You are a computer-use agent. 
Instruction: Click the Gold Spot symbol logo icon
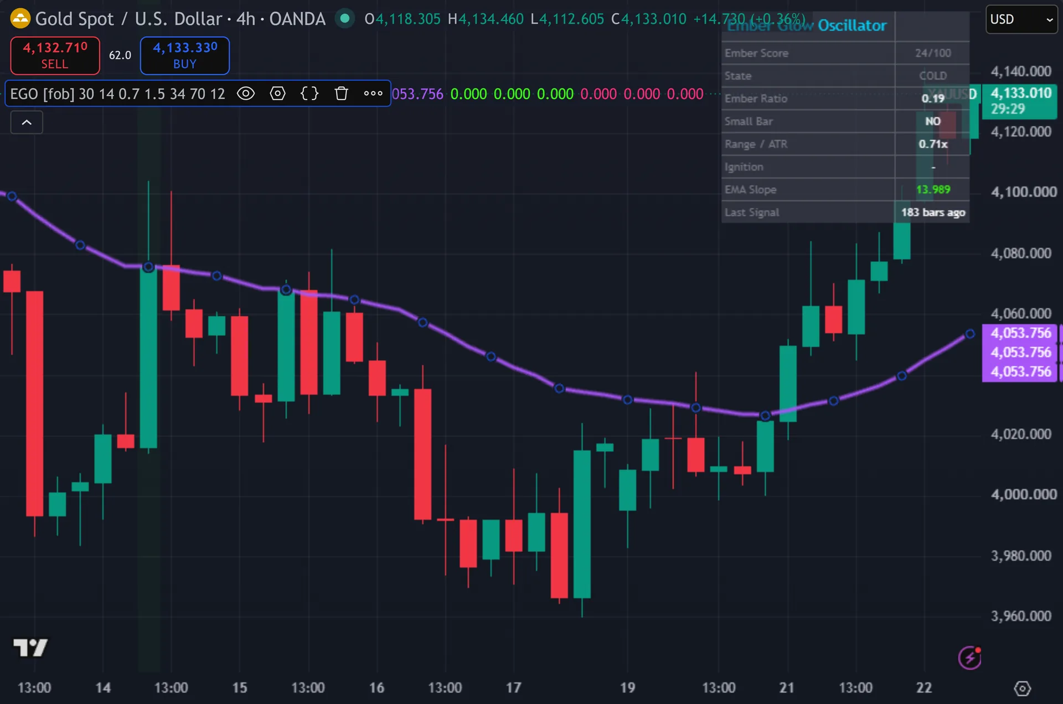click(x=20, y=19)
